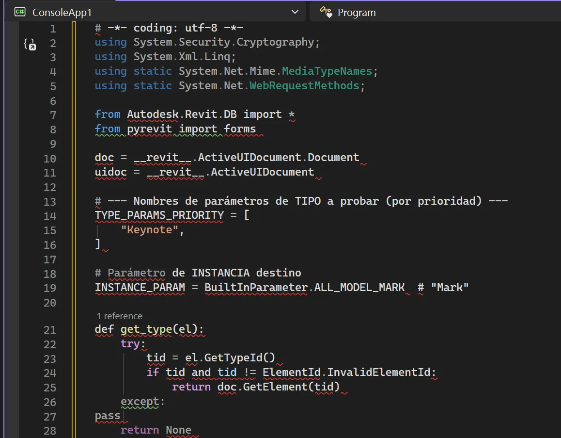Image resolution: width=561 pixels, height=438 pixels.
Task: Click the 'Nombres de parámetros de TIPO' comment
Action: pyautogui.click(x=227, y=201)
